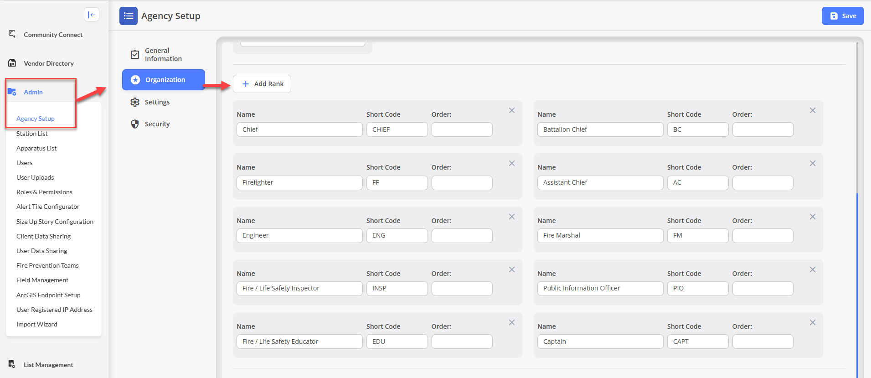This screenshot has height=378, width=871.
Task: Go to Roles & Permissions page
Action: [x=44, y=192]
